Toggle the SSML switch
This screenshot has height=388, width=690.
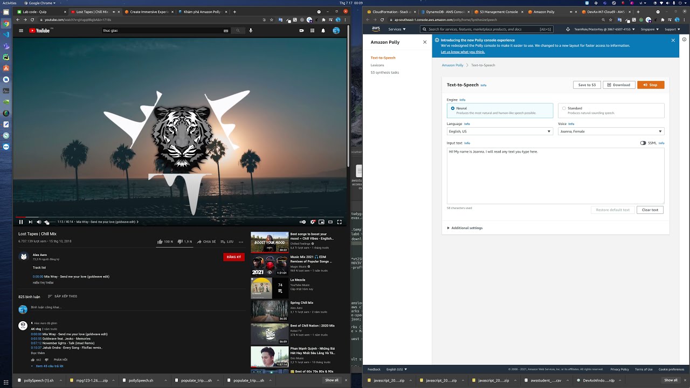tap(643, 143)
